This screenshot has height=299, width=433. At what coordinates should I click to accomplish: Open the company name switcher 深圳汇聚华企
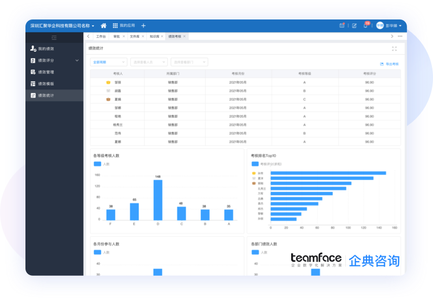pyautogui.click(x=62, y=25)
